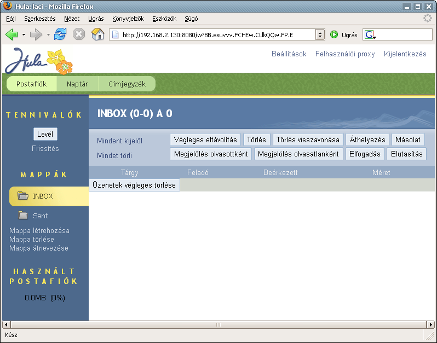Click the Feladó column header

coord(198,173)
